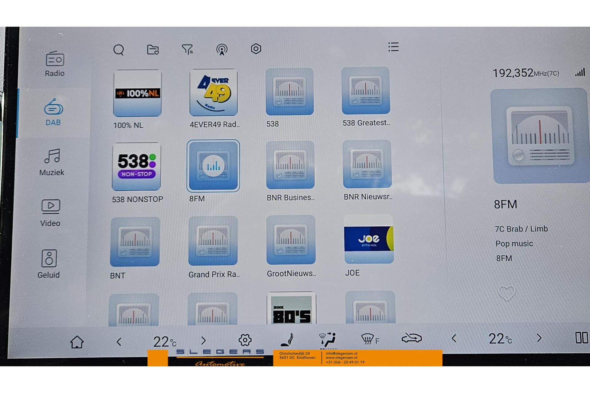
Task: Open the Muziek tab
Action: point(52,162)
